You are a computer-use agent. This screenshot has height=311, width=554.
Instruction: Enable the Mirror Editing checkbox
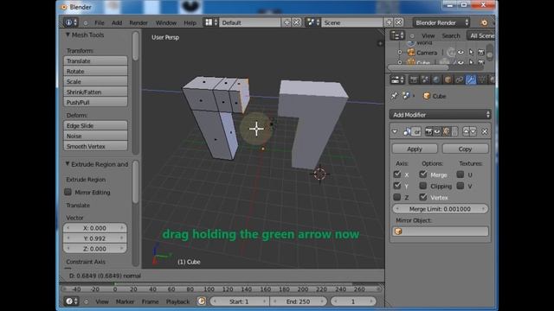pyautogui.click(x=68, y=192)
